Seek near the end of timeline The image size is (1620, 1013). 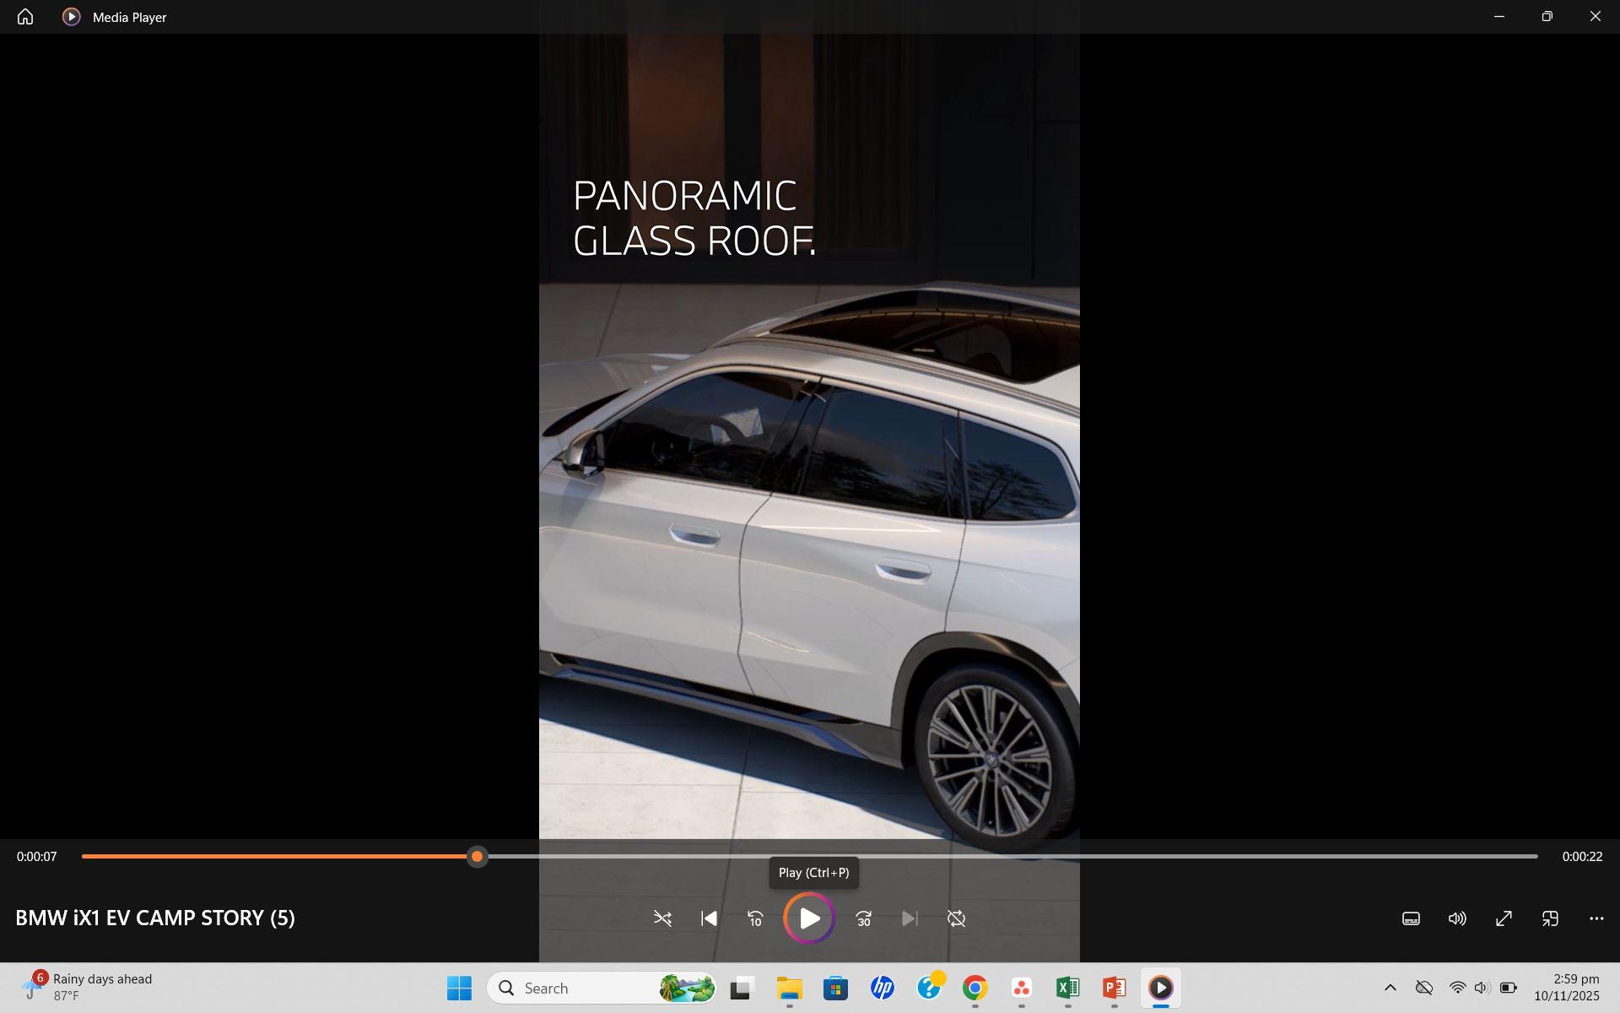click(1510, 857)
